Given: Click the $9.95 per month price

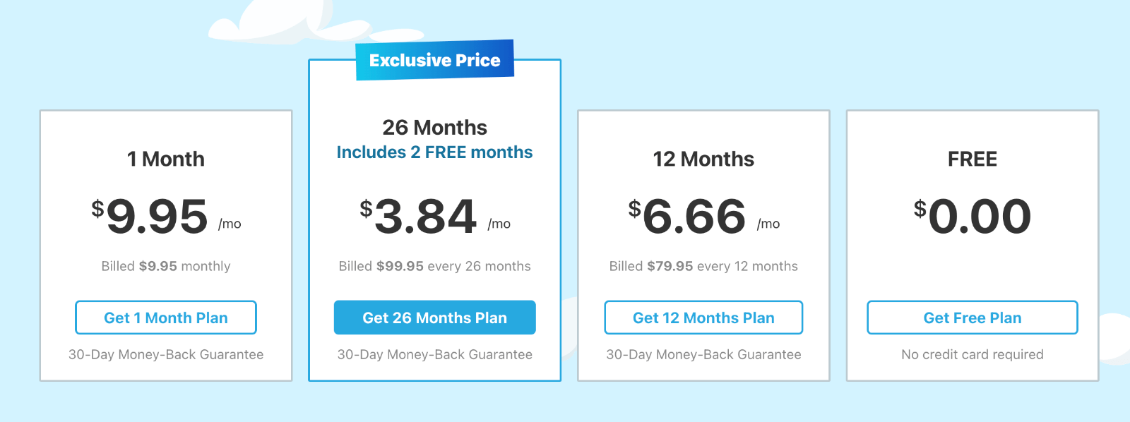Looking at the screenshot, I should (x=166, y=216).
